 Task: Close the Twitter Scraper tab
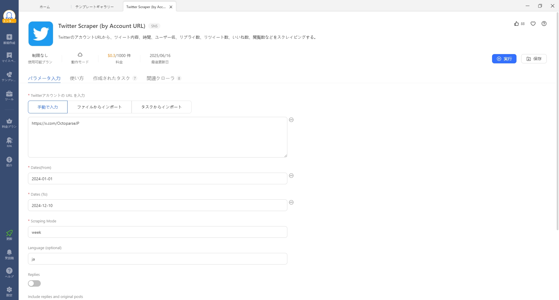(x=171, y=7)
